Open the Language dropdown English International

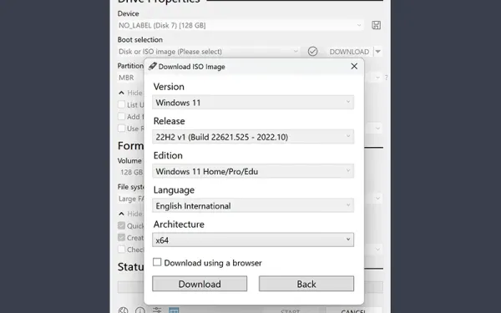(253, 205)
